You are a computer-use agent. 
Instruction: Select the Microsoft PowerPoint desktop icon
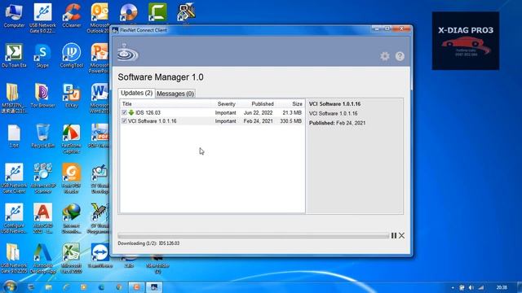point(100,58)
